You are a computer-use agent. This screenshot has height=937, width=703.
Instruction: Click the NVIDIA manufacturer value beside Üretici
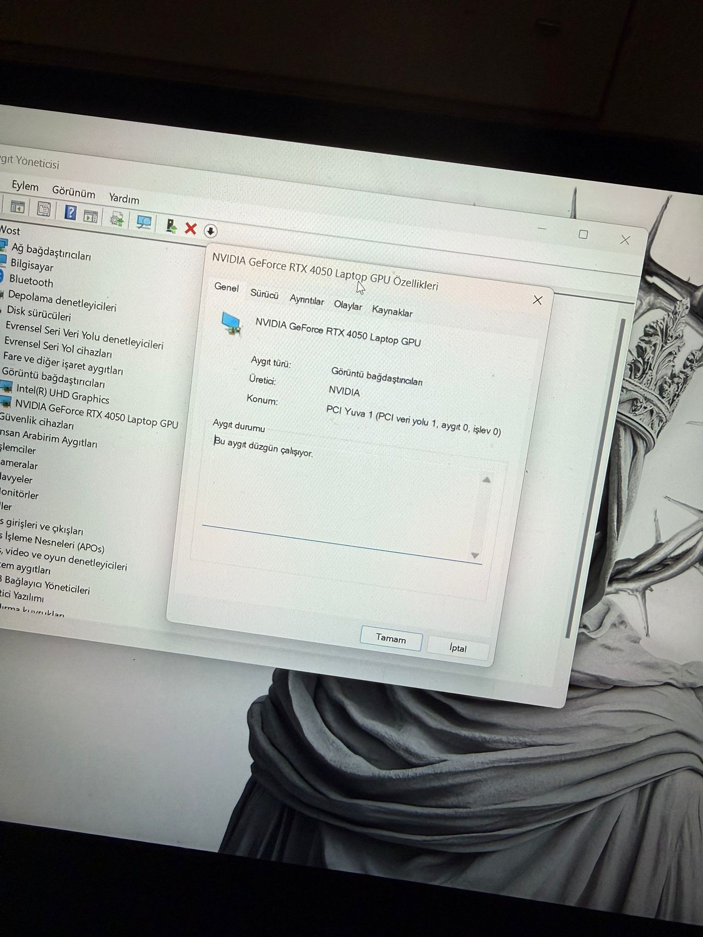pos(344,392)
